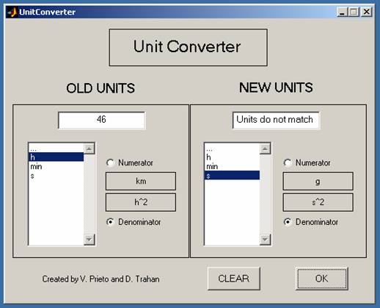Click the New Units list scroll-up arrow
The width and height of the screenshot is (380, 308).
[x=265, y=148]
